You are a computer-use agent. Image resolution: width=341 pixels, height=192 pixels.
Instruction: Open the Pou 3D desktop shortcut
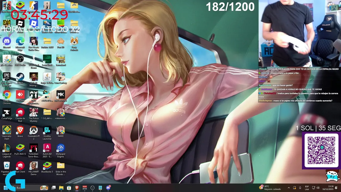tap(61, 43)
